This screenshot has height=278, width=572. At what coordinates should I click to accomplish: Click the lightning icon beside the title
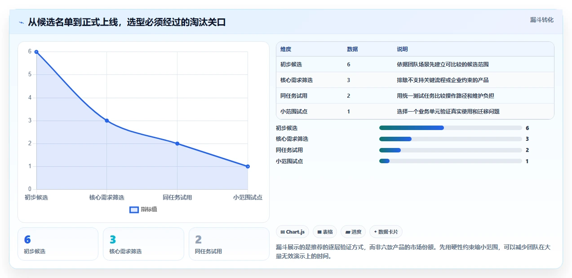[x=21, y=22]
